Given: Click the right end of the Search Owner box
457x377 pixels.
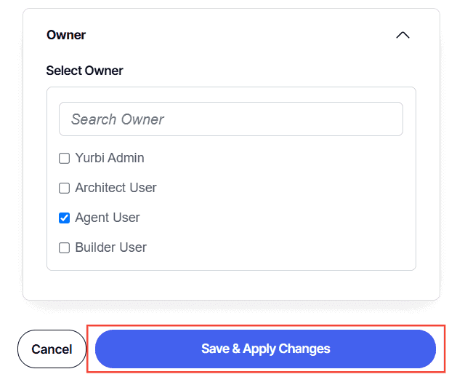Looking at the screenshot, I should coord(389,119).
